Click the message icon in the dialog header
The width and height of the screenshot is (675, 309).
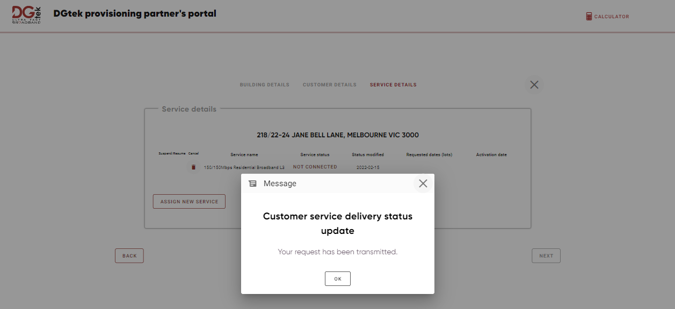[x=252, y=183]
